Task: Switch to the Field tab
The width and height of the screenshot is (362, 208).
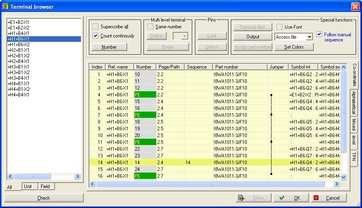Action: pyautogui.click(x=46, y=186)
